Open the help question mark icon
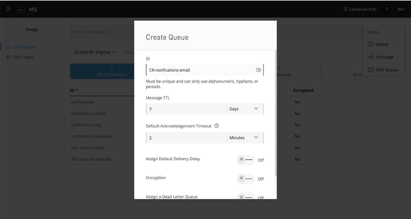Screen dimensions: 411x219 pyautogui.click(x=386, y=9)
